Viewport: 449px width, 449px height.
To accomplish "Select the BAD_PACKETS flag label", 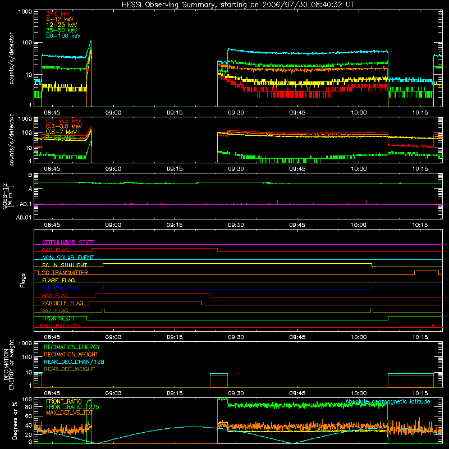I will [60, 326].
